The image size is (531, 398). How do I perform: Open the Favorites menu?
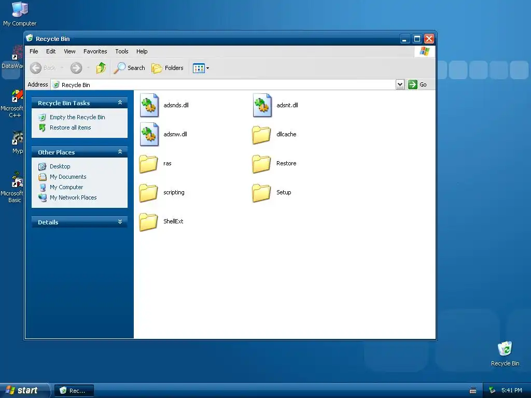click(x=95, y=51)
